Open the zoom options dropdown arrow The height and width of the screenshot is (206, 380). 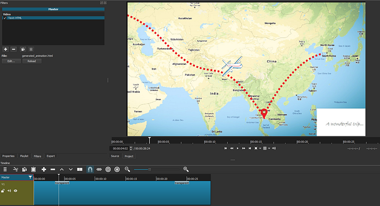(260, 148)
